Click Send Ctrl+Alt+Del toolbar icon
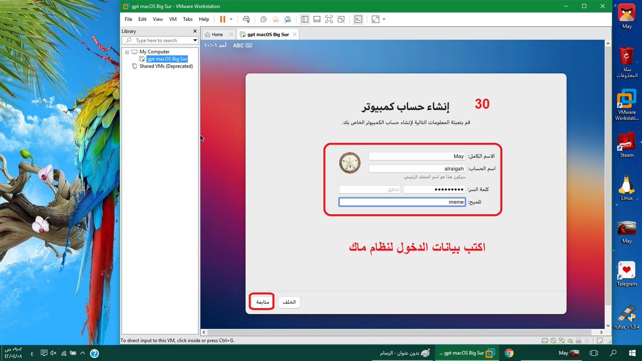 (246, 19)
